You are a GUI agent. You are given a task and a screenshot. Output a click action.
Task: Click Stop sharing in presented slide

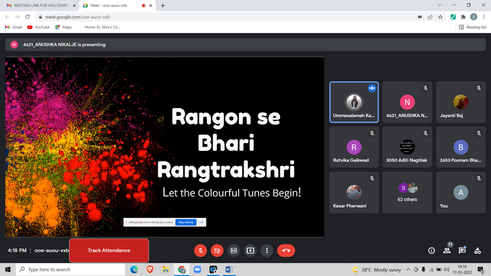(x=186, y=222)
